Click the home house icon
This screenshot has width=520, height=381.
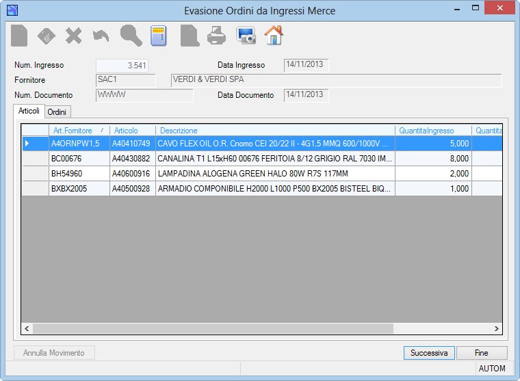(x=274, y=35)
